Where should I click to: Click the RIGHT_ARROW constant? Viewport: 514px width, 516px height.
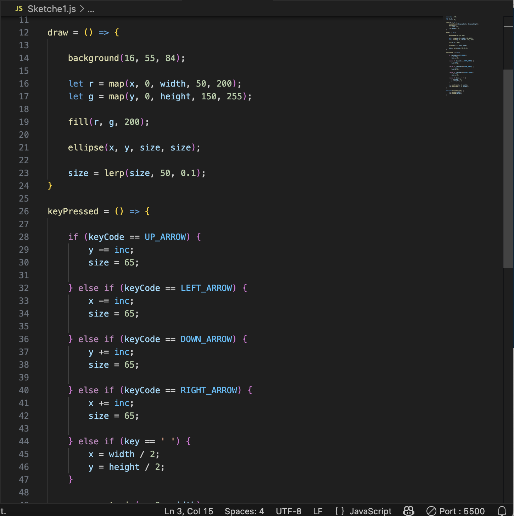coord(209,390)
